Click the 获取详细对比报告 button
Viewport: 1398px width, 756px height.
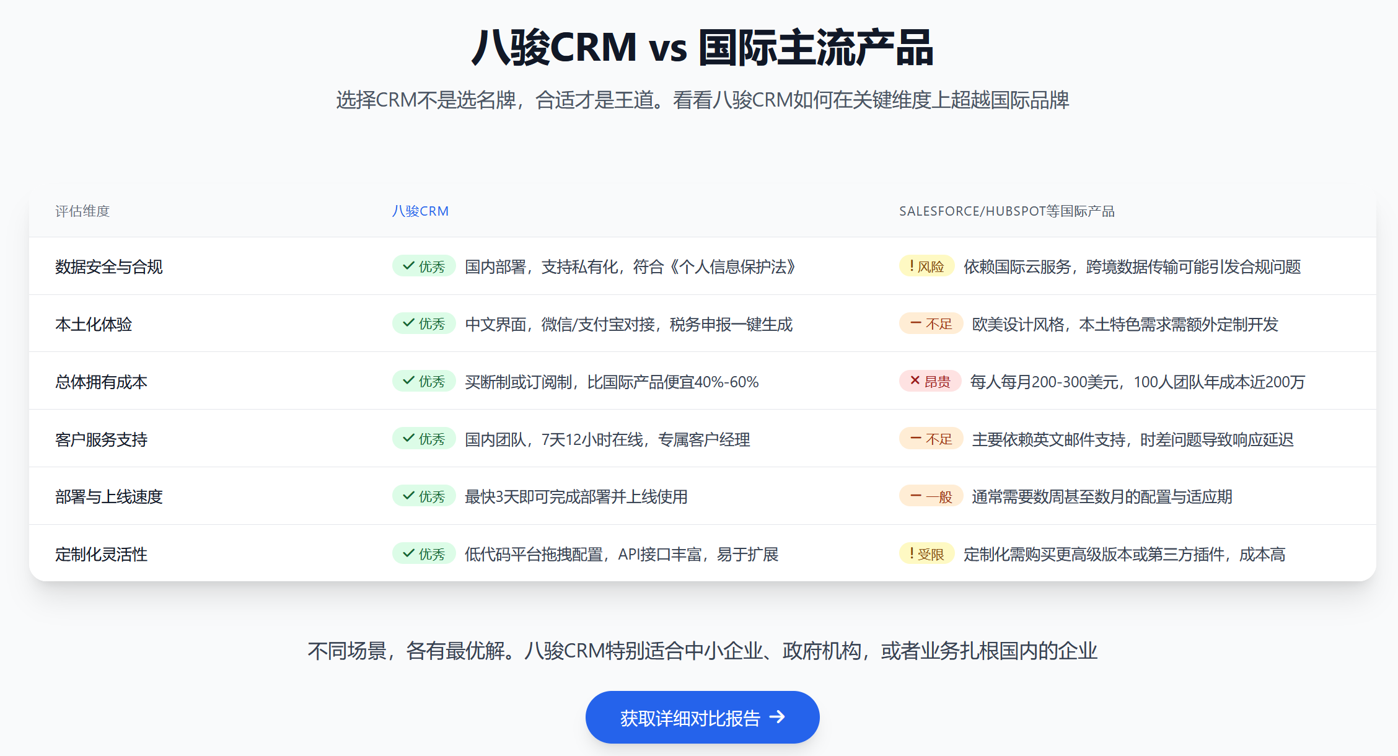click(702, 717)
